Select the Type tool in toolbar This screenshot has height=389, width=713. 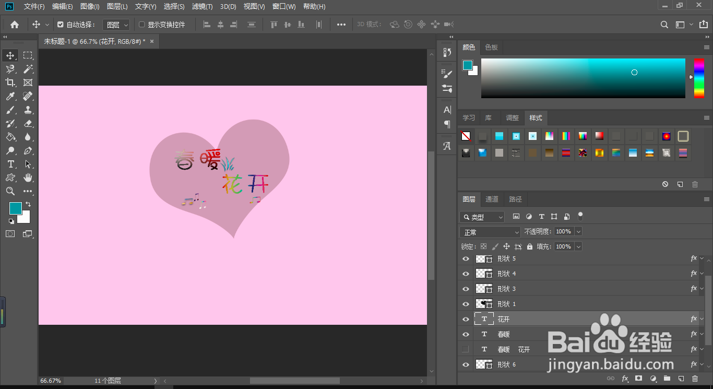pyautogui.click(x=10, y=164)
